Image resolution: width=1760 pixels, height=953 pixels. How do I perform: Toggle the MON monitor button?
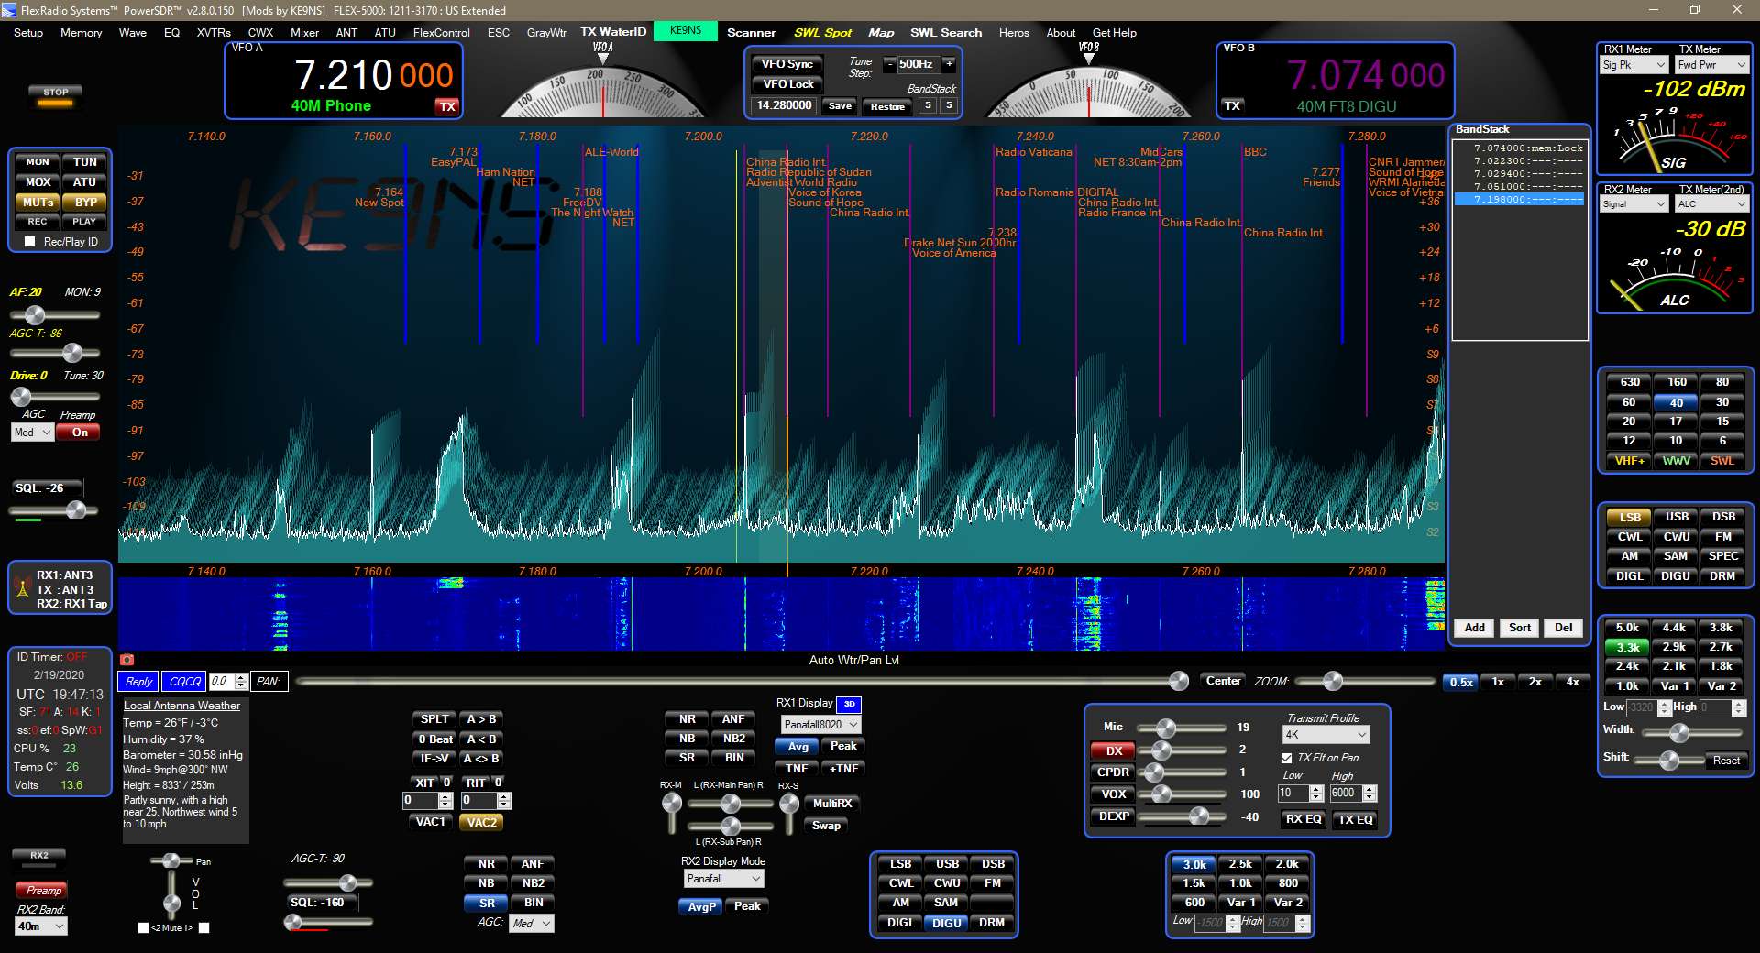(38, 162)
